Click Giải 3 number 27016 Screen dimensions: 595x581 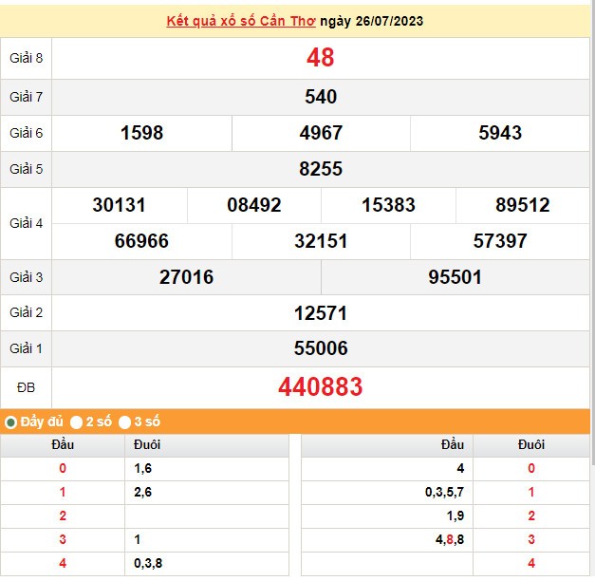click(x=186, y=277)
